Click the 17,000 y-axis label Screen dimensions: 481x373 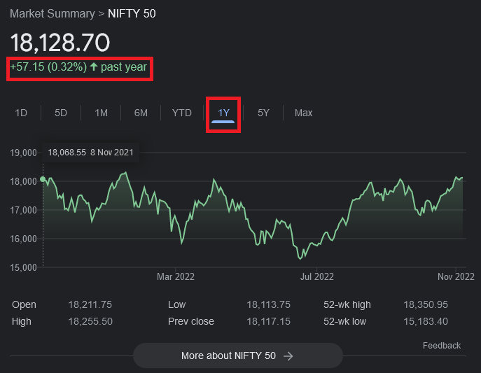pos(23,210)
